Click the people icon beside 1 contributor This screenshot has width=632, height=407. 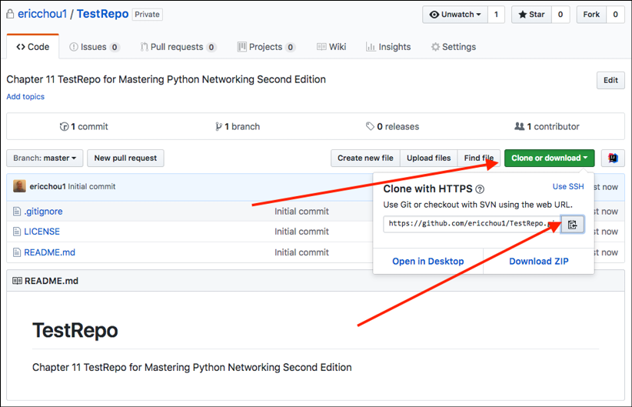(519, 126)
